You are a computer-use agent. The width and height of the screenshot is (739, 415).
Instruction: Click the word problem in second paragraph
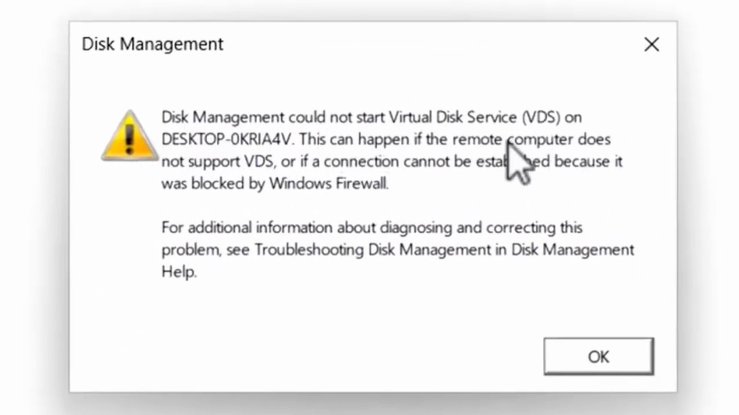click(x=191, y=250)
